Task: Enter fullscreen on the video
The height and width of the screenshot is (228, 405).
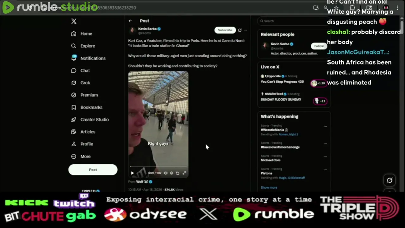Action: (x=184, y=173)
